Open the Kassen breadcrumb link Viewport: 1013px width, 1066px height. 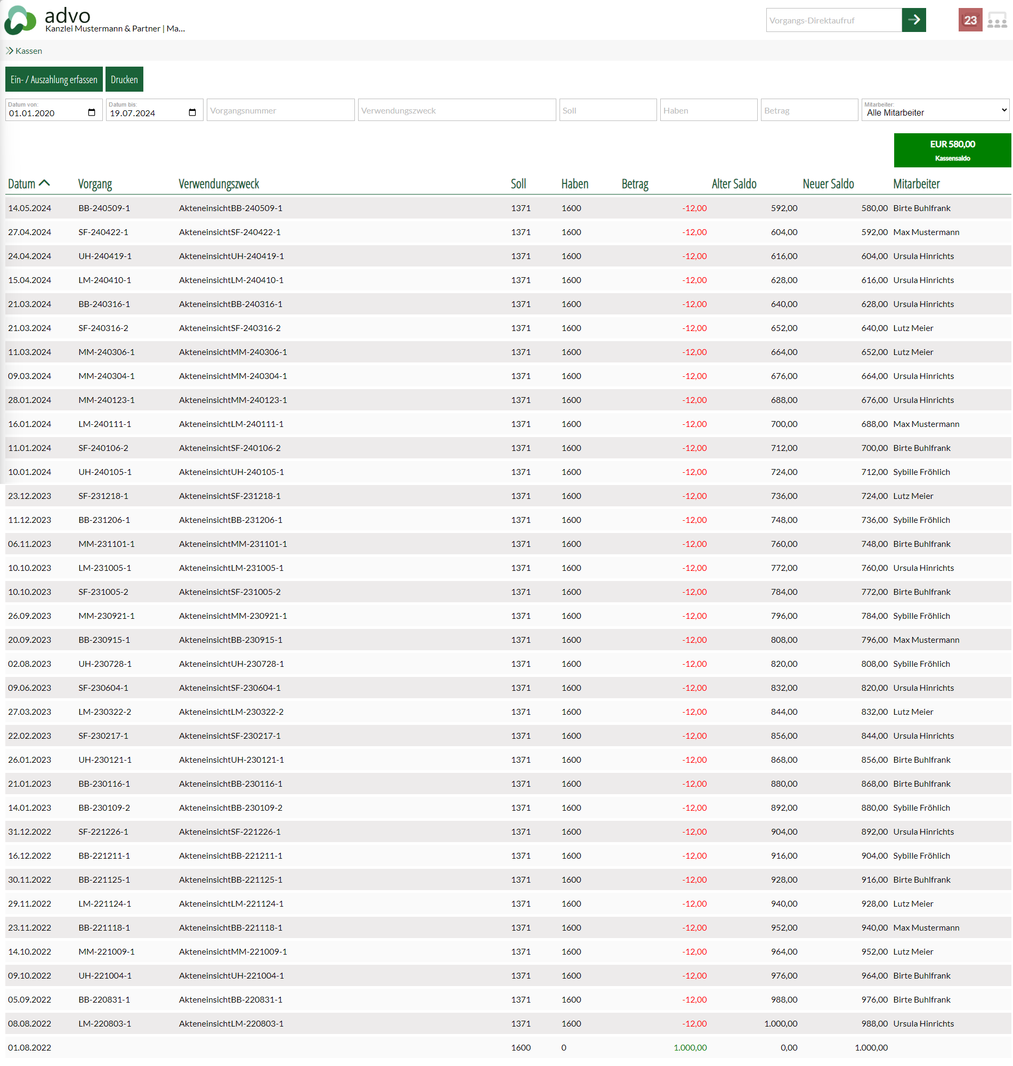29,51
